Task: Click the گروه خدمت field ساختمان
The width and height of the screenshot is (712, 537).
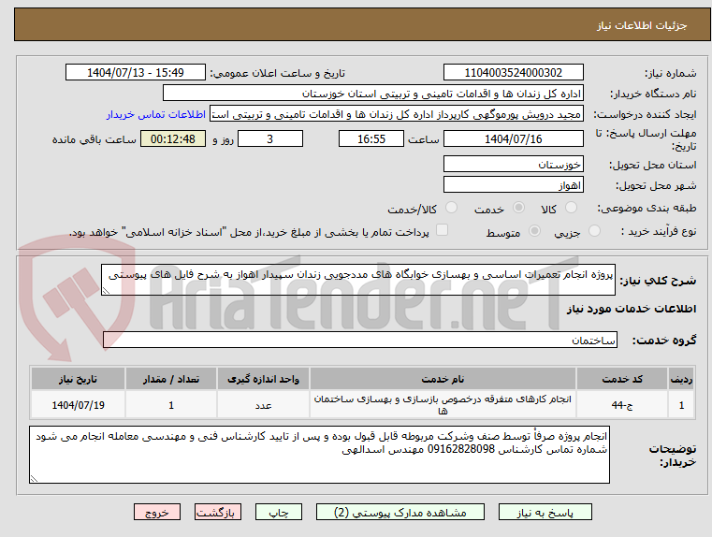Action: 360,340
